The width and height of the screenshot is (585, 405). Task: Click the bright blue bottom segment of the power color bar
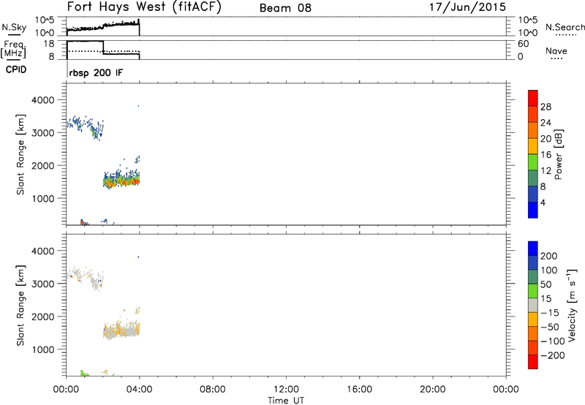(533, 210)
